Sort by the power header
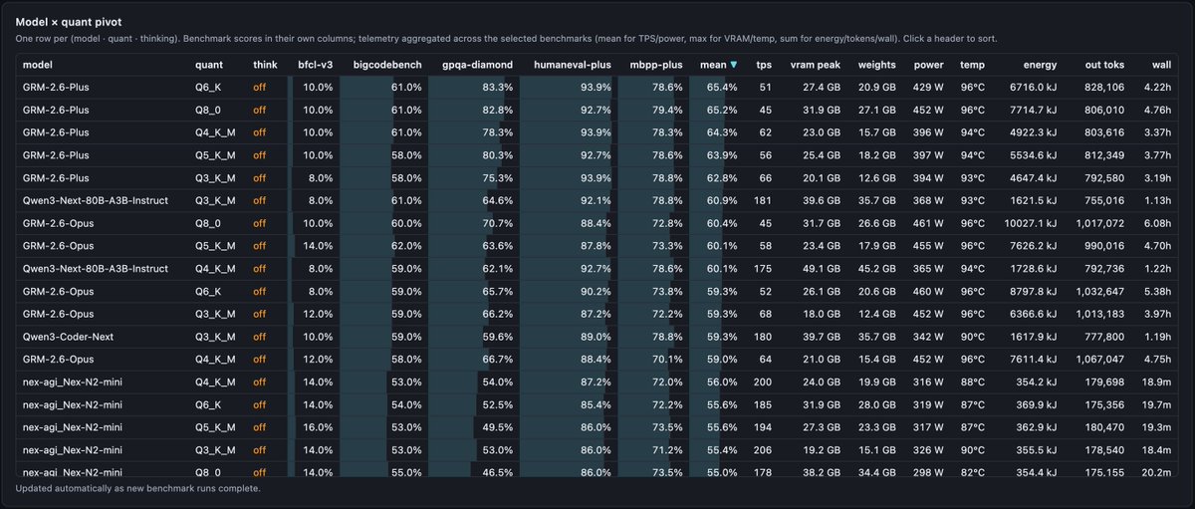Screen dimensions: 1195x509 928,65
